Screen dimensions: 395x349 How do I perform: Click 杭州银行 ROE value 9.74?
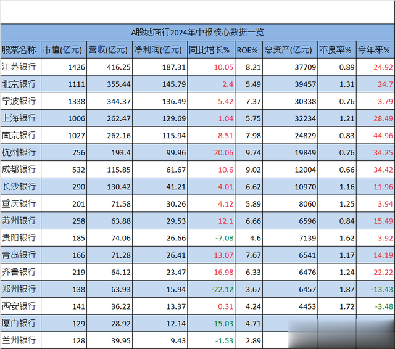coord(253,153)
